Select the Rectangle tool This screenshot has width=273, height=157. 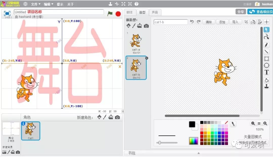tap(266, 59)
